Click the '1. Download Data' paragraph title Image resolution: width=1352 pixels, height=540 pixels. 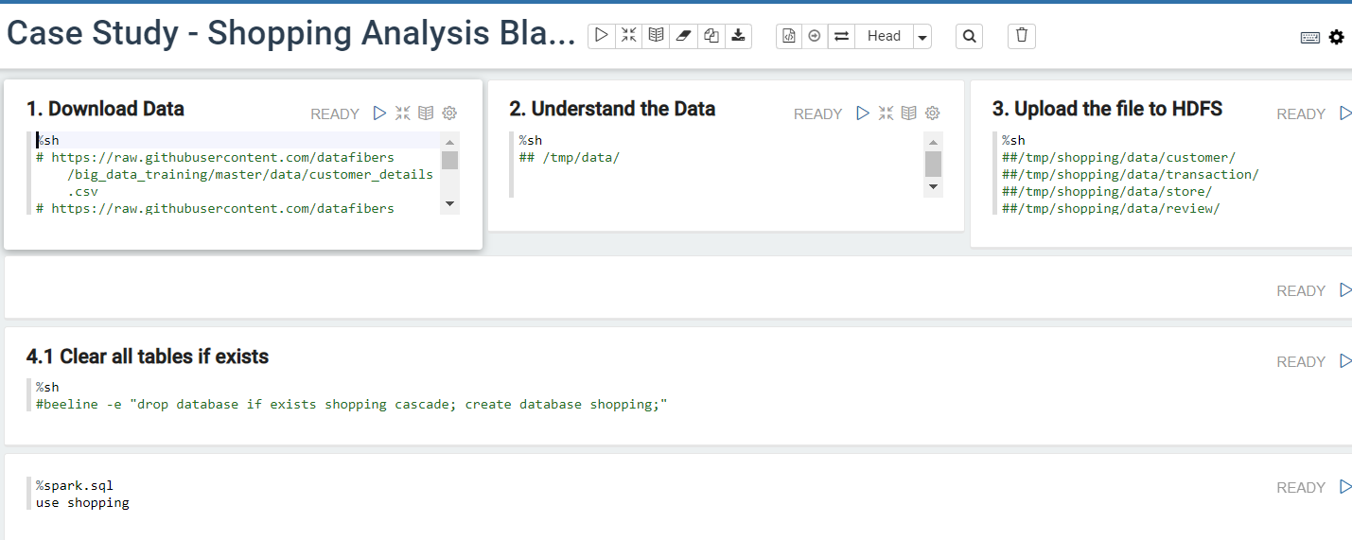[105, 109]
